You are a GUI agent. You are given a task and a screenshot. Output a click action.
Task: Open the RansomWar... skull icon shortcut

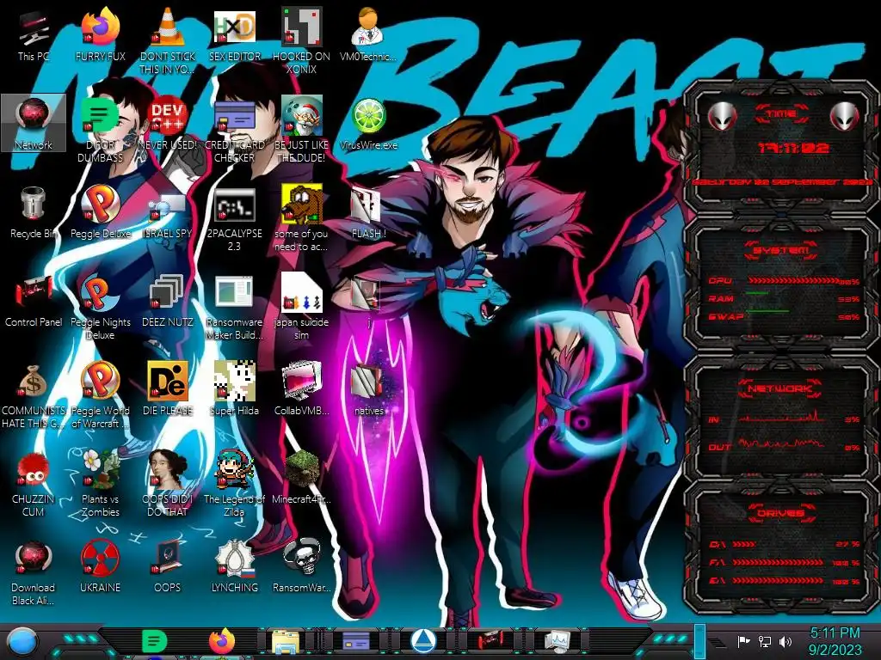[301, 565]
